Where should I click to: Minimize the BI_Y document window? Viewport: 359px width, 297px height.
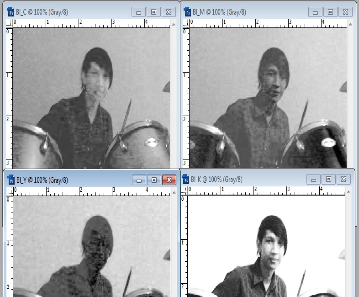tap(139, 180)
